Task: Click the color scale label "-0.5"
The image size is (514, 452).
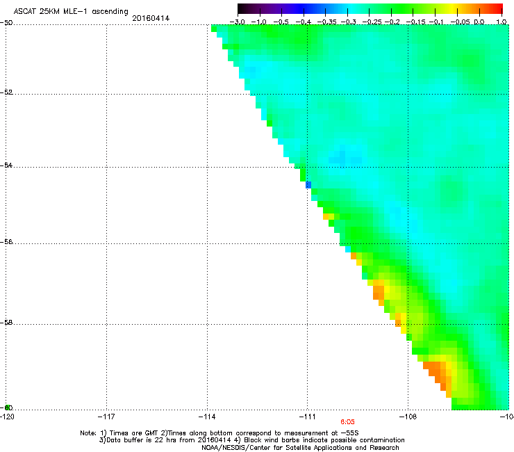Action: [x=281, y=22]
